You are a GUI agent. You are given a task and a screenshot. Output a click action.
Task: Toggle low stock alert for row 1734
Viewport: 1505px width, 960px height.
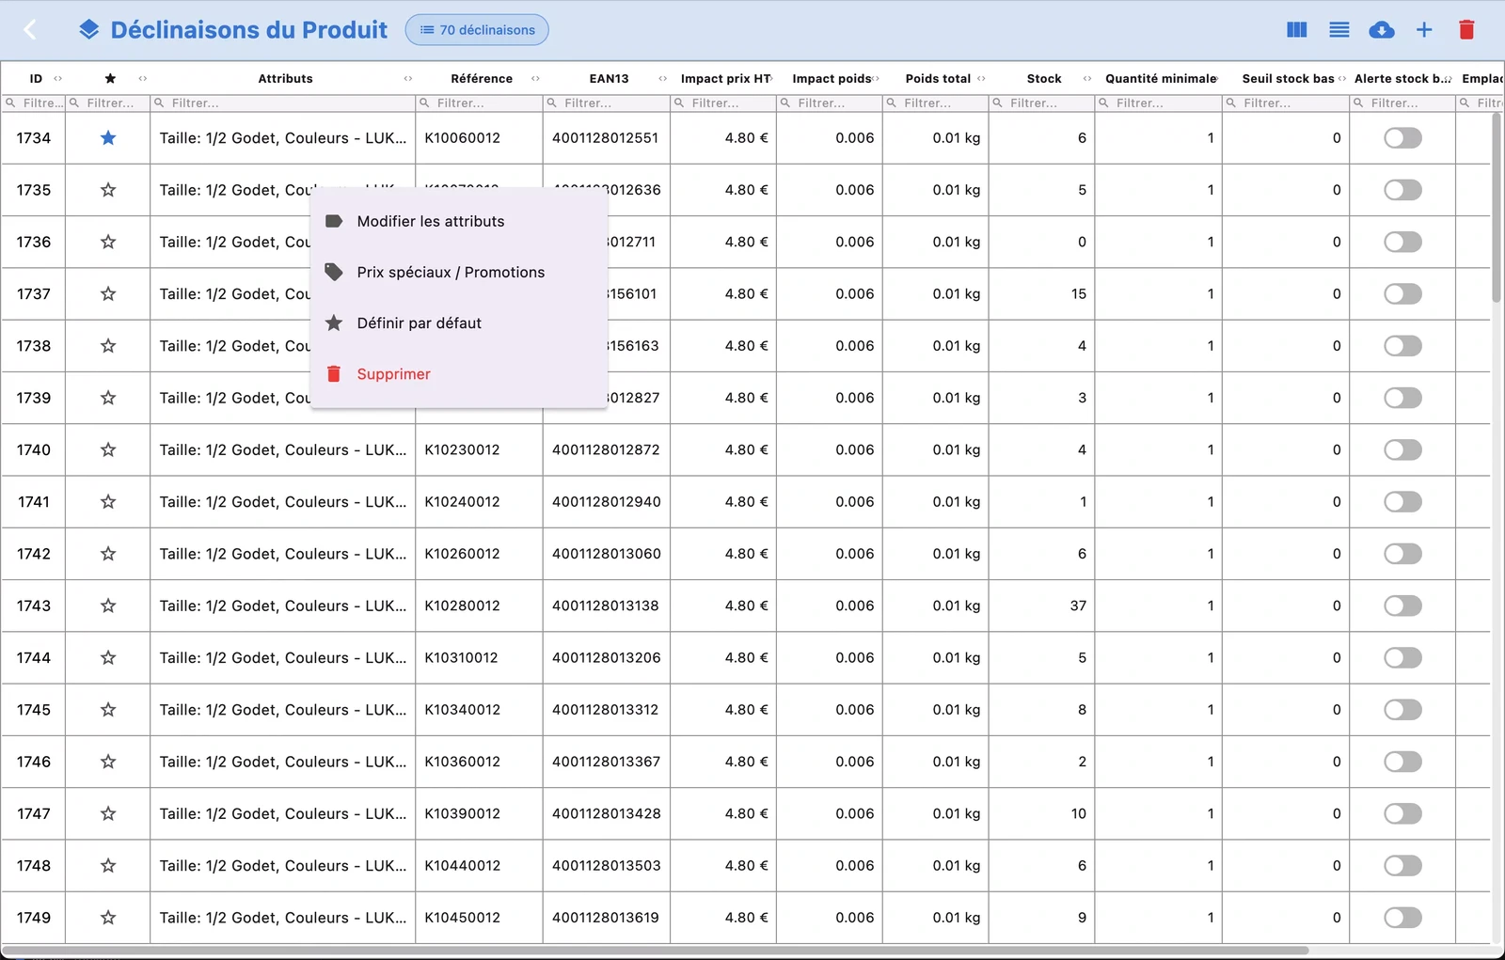point(1402,138)
